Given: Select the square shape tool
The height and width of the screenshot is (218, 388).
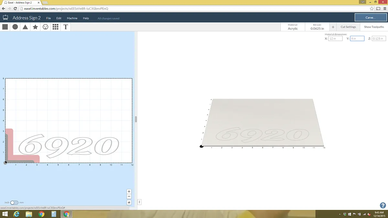Looking at the screenshot, I should pos(5,27).
